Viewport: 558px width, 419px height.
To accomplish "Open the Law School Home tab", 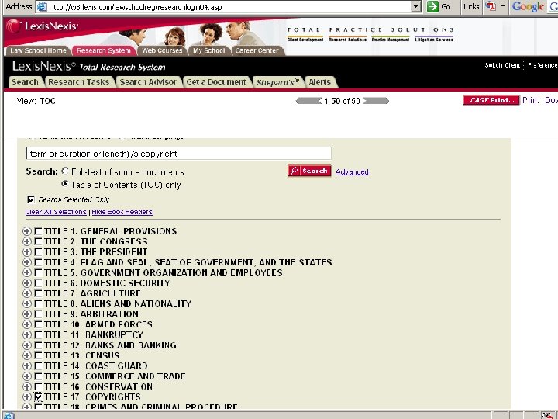I will (38, 50).
